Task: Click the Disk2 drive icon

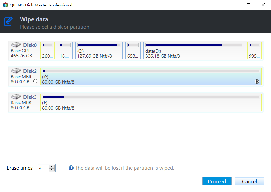Action: pos(16,71)
